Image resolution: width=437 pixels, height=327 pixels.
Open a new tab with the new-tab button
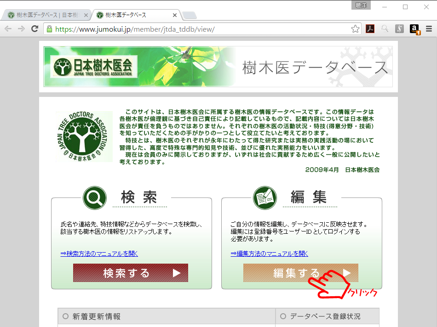[x=190, y=15]
